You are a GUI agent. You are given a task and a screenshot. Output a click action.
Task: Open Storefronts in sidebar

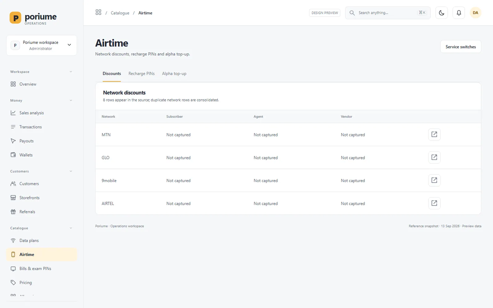[42, 198]
